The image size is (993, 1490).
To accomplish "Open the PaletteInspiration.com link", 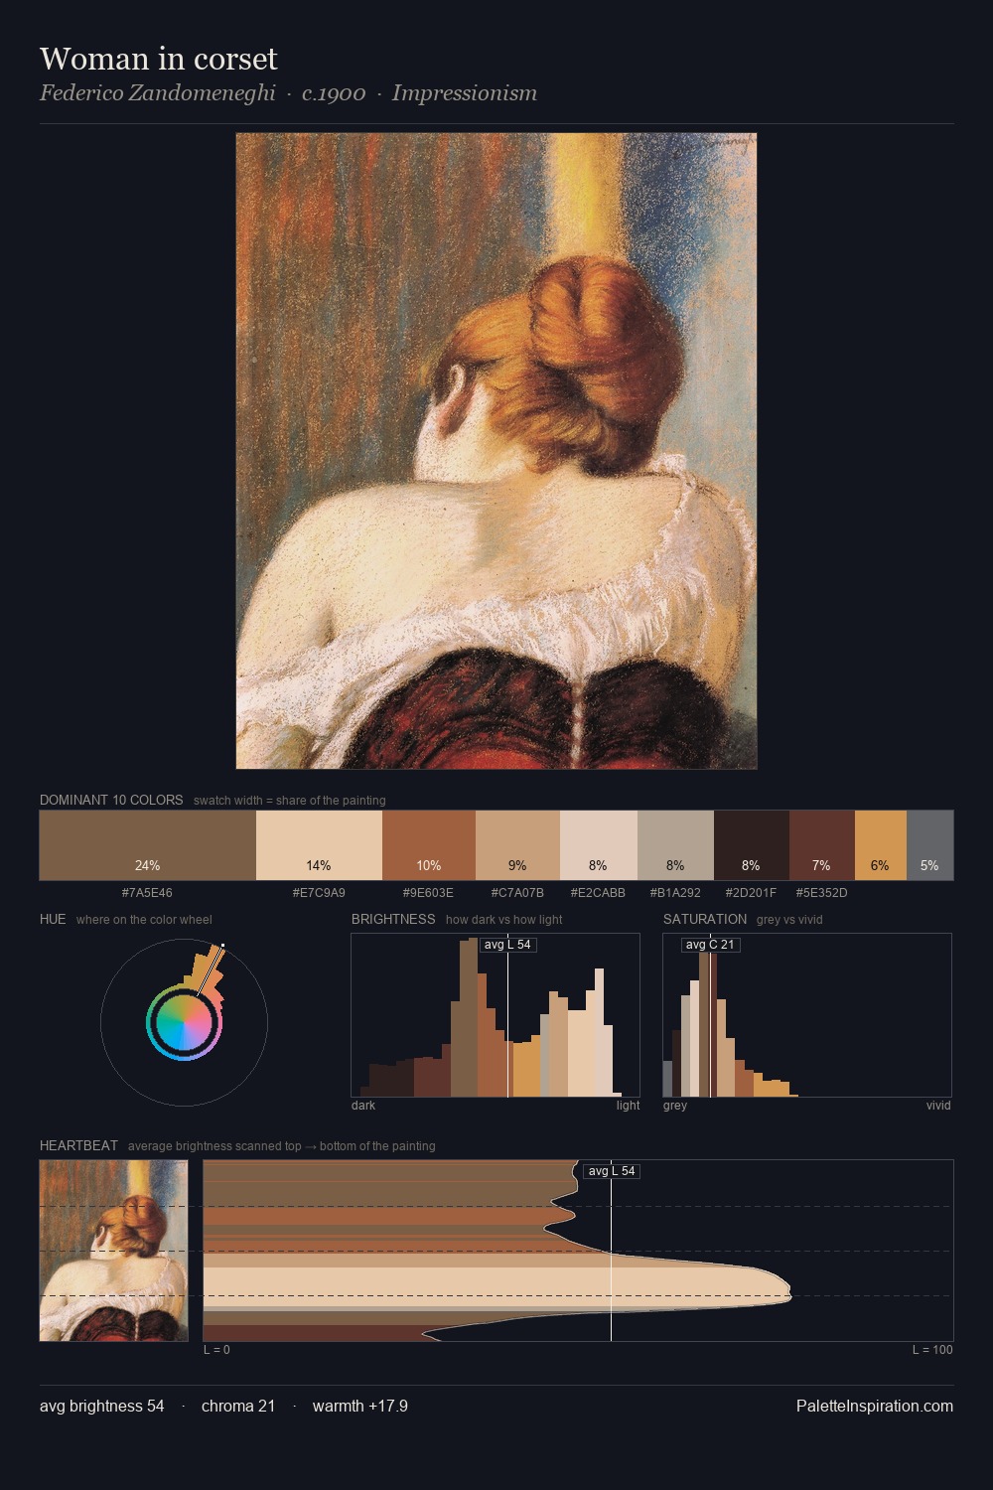I will pyautogui.click(x=875, y=1406).
